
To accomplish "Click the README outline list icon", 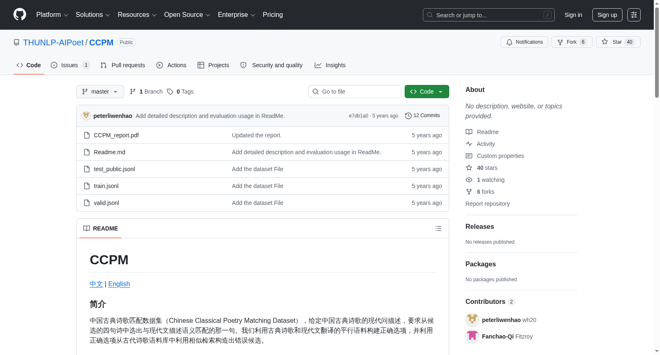I will click(x=438, y=228).
